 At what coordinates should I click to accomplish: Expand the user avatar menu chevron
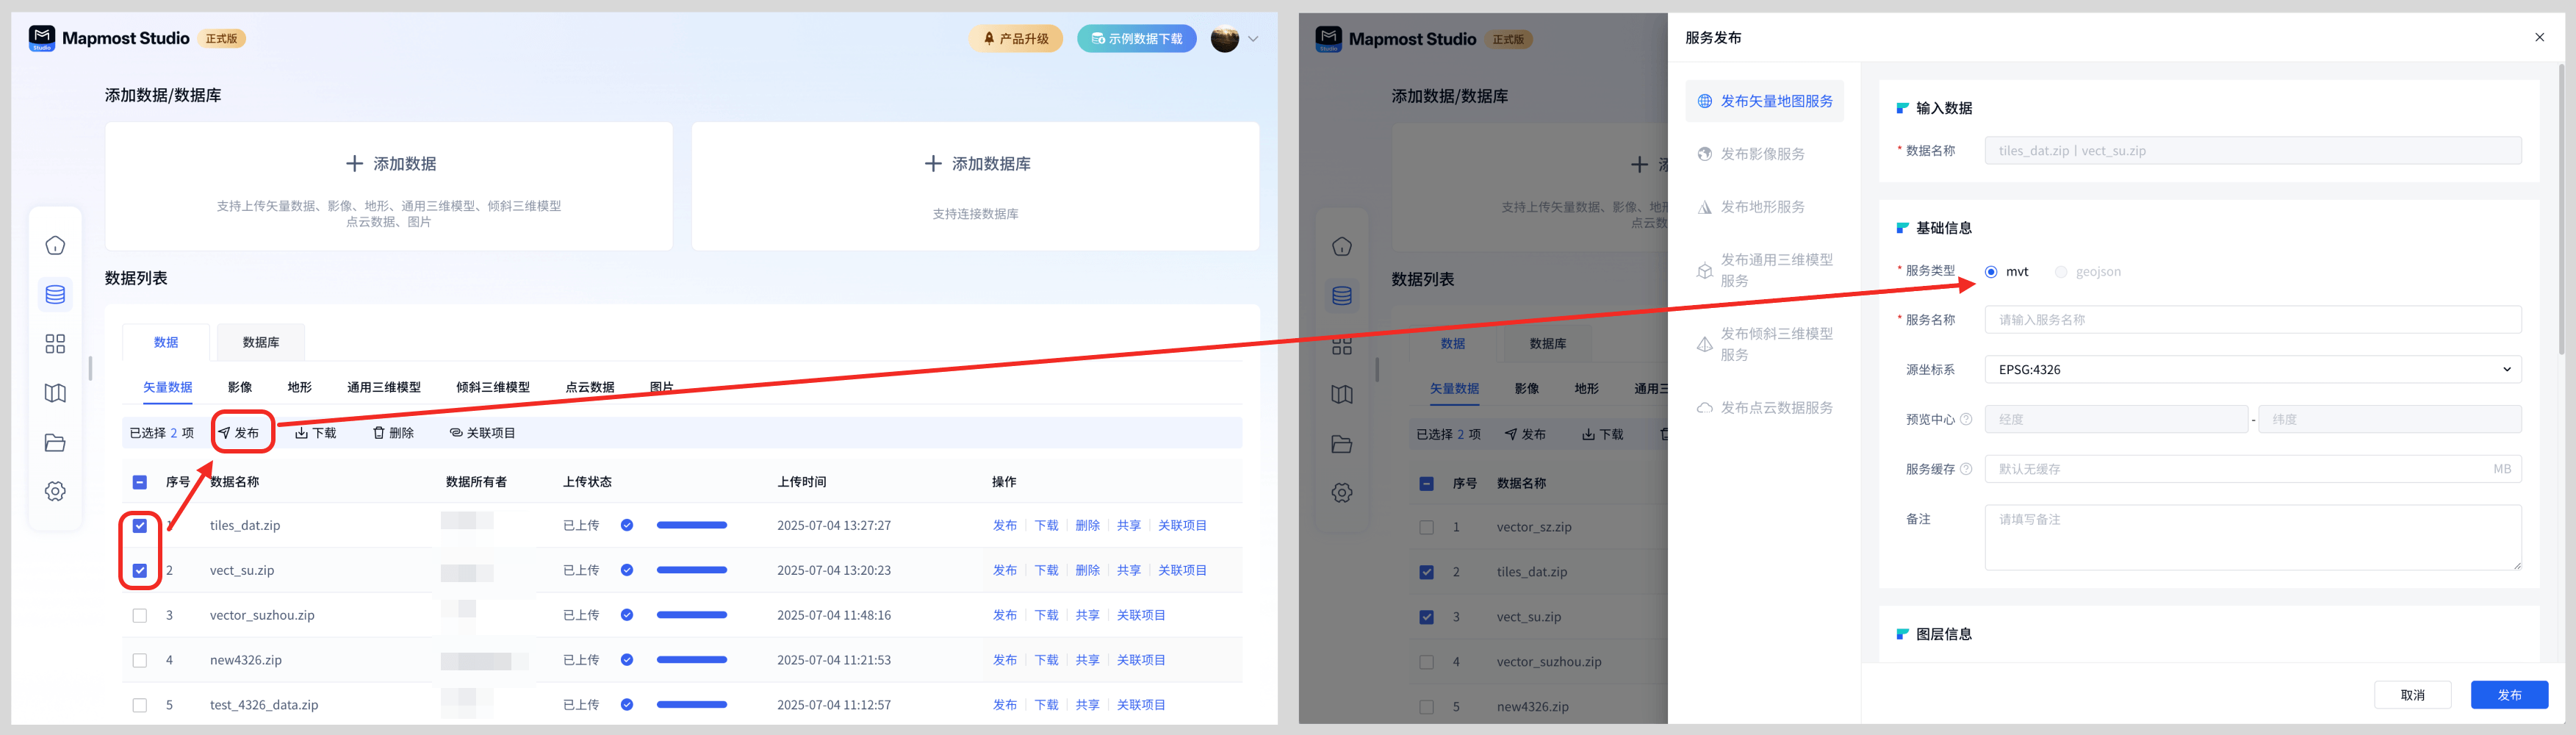pos(1253,39)
